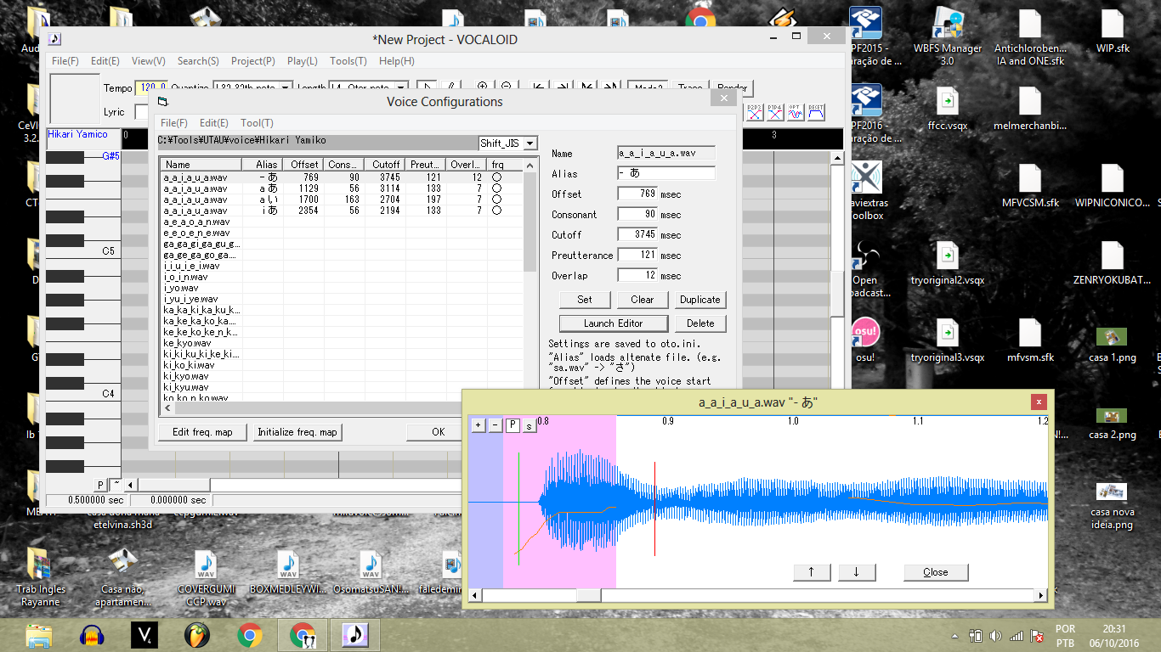Open the Tools menu in the main window
Image resolution: width=1161 pixels, height=652 pixels.
click(348, 61)
